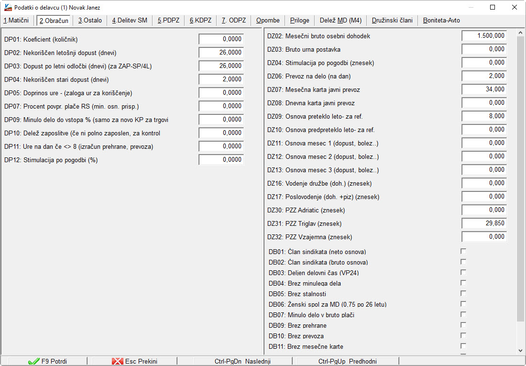Tick DB09 Brez prehrane checkbox
The height and width of the screenshot is (366, 526).
point(463,325)
